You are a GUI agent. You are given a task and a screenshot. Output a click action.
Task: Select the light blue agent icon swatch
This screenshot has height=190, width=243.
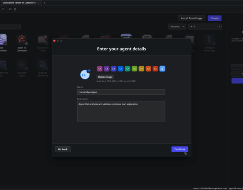(162, 69)
